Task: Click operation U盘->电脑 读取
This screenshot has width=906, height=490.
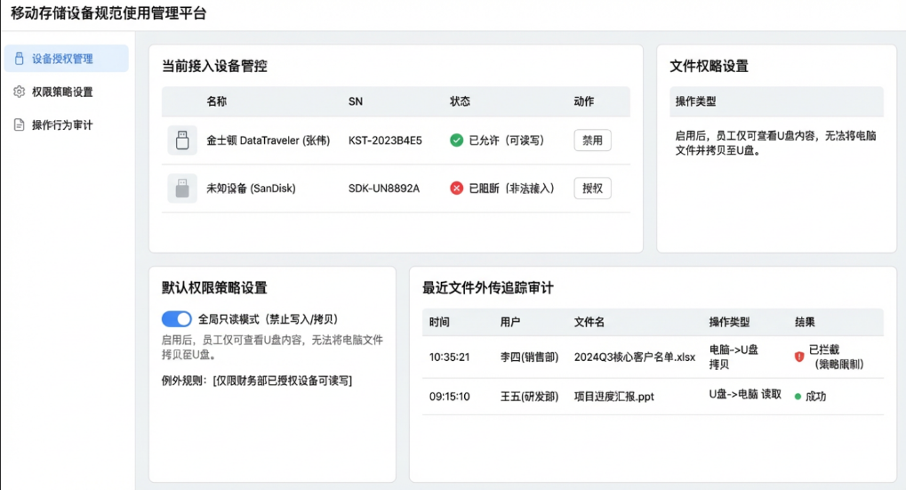Action: (745, 394)
